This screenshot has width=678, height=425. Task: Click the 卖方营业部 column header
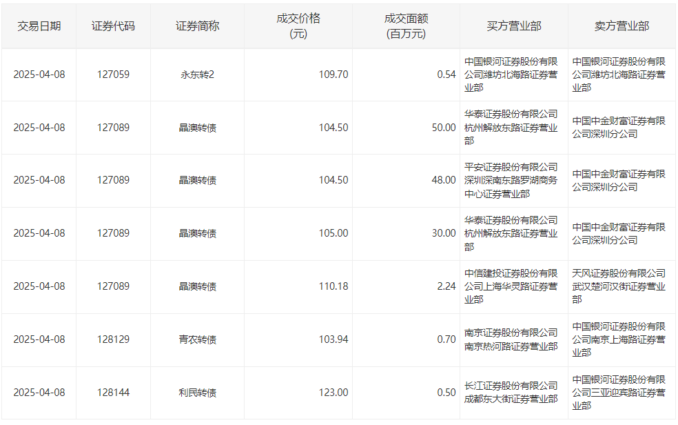621,26
